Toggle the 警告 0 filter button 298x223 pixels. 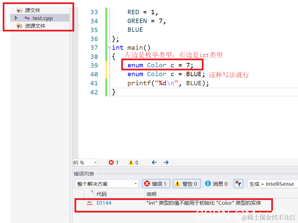click(x=187, y=184)
